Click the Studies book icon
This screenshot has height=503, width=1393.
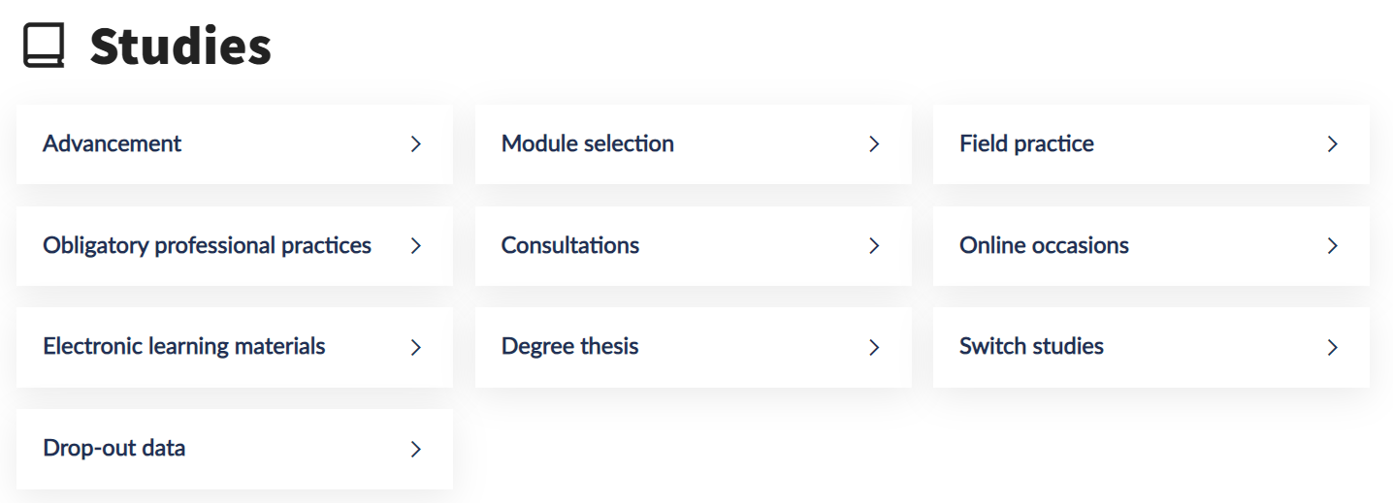point(44,47)
